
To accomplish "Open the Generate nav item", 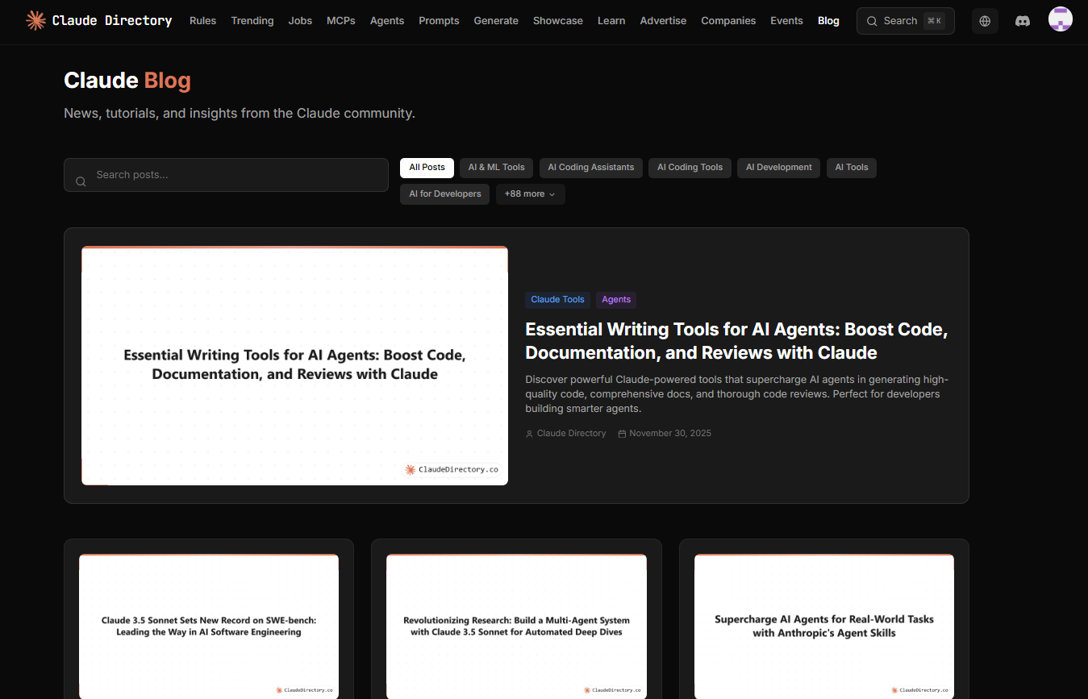I will coord(496,21).
